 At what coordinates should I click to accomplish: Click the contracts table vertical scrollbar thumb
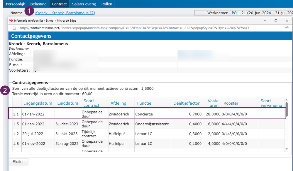coord(287,109)
